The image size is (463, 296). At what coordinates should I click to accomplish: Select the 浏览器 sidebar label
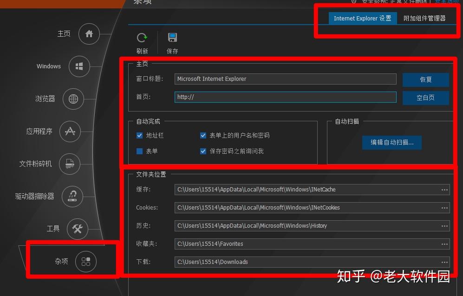tap(45, 99)
